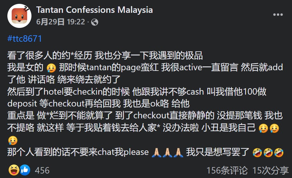Click the globe public-audience icon
Image resolution: width=292 pixels, height=178 pixels.
95,22
